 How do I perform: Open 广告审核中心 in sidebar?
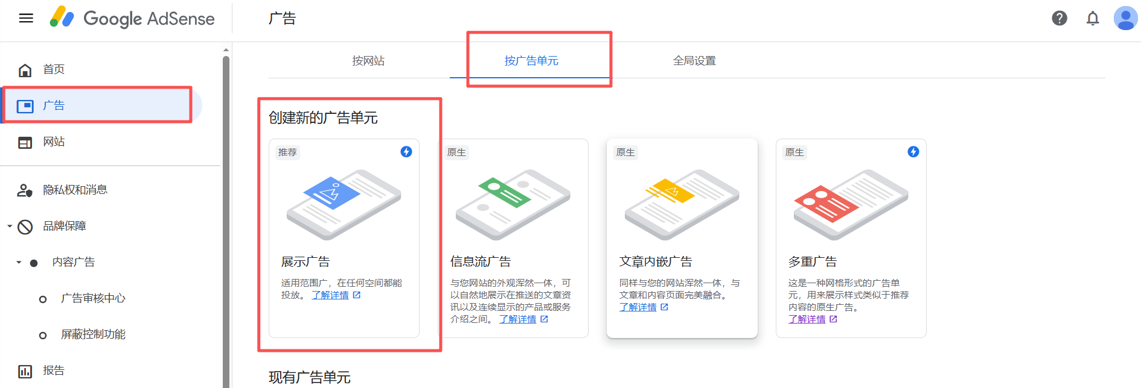pyautogui.click(x=93, y=298)
